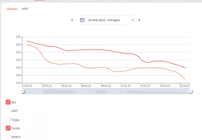Viewport: 202px width, 140px height.
Task: Switch to the Общие tab
Action: coord(12,9)
